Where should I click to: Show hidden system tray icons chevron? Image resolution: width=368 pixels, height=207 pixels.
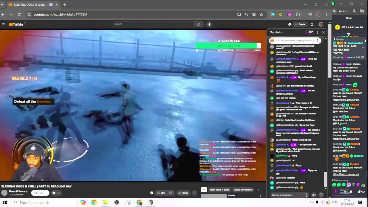311,202
